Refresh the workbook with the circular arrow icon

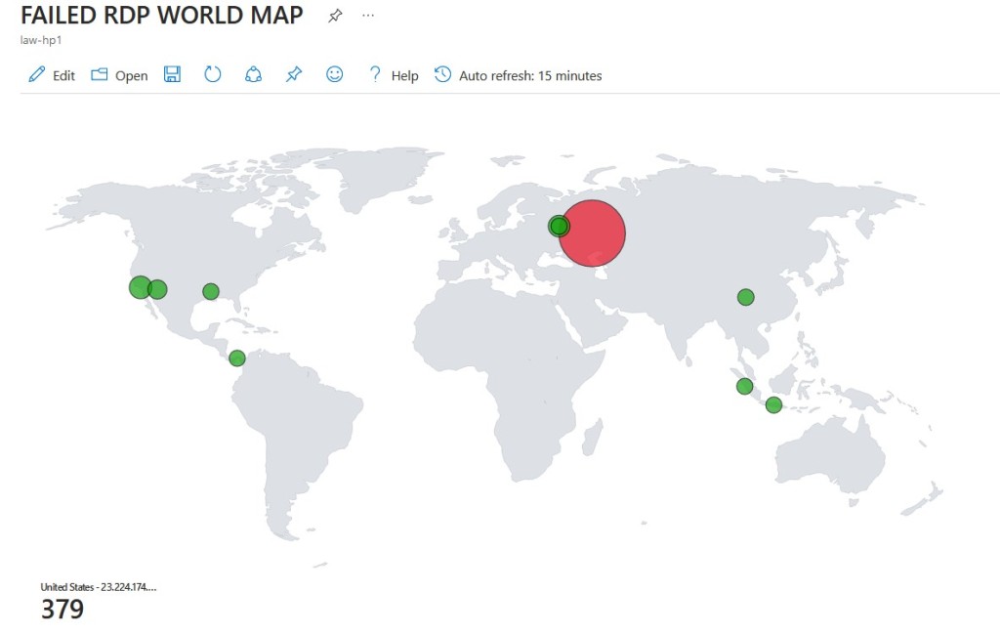(213, 74)
